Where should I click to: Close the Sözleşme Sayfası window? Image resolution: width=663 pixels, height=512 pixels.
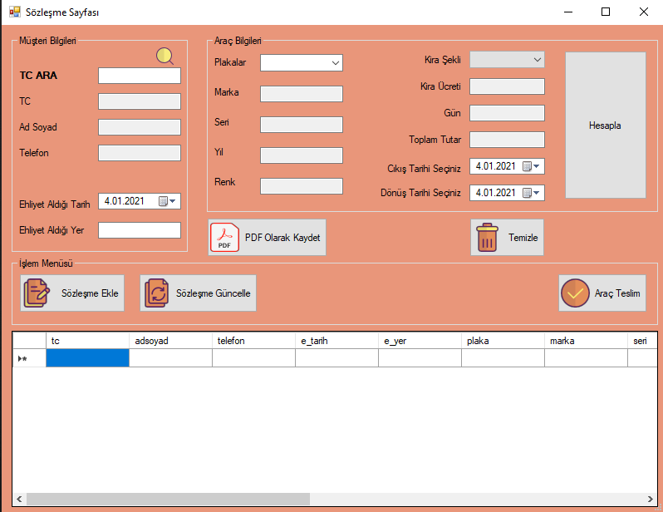tap(644, 12)
